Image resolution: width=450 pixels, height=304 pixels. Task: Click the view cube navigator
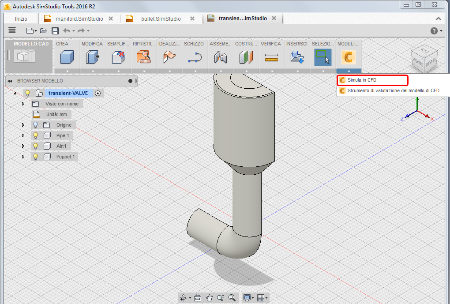425,58
